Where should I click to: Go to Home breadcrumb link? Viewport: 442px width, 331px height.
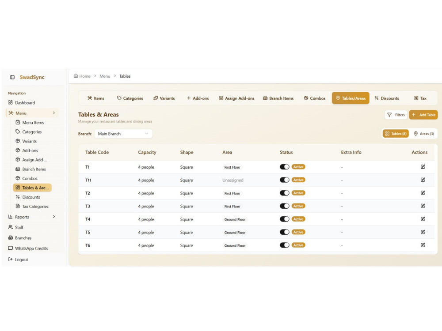pos(82,76)
